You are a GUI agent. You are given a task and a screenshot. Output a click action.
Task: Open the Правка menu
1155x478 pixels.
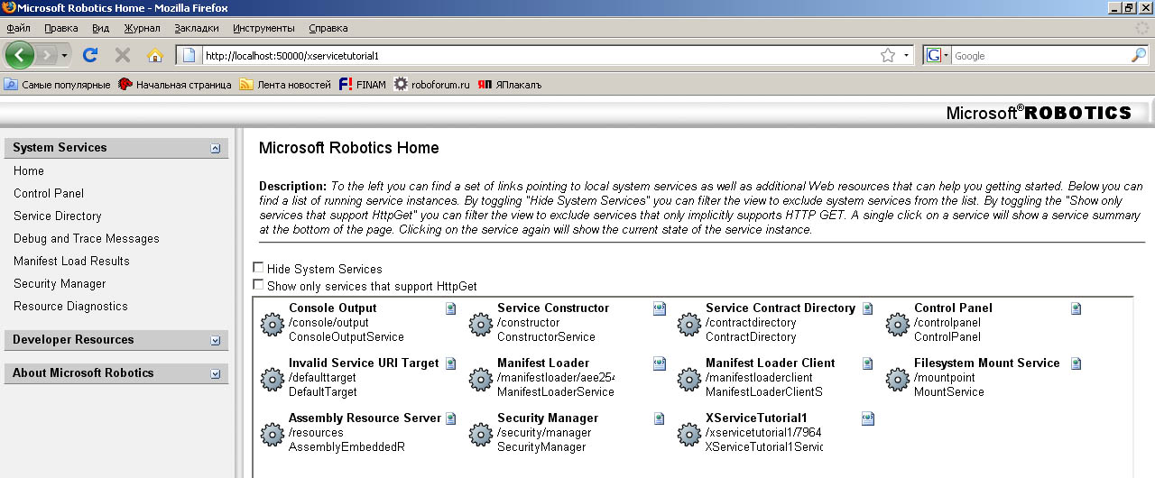(61, 28)
